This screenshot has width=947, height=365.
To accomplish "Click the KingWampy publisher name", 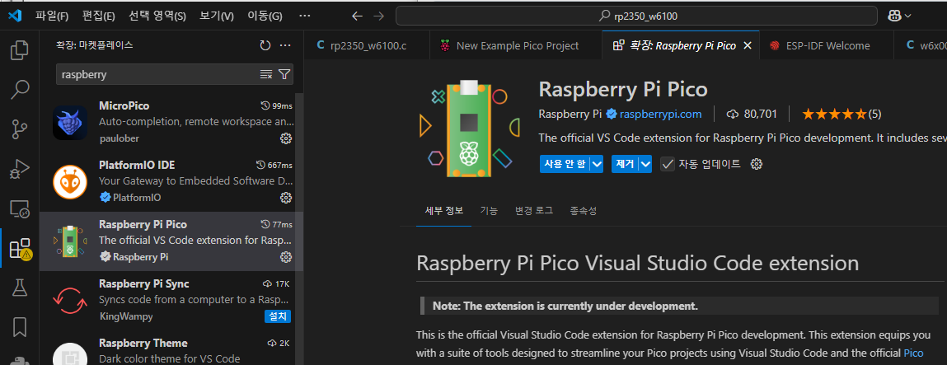I will [125, 316].
